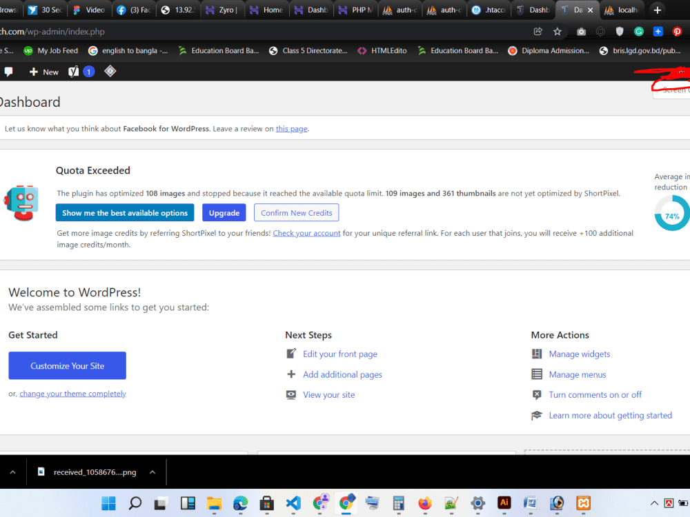Open the camera screenshot extension
Viewport: 690px width, 517px height.
581,31
